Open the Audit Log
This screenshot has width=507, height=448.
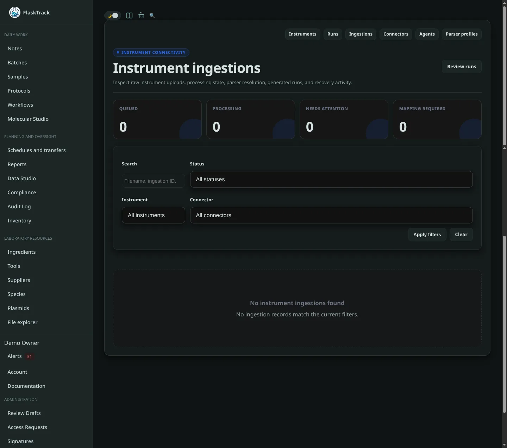[19, 207]
